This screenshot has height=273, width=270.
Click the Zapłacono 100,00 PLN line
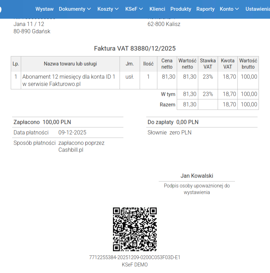42,122
